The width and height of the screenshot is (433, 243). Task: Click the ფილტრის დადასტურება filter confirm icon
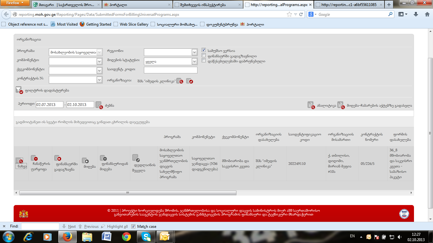coord(19,90)
